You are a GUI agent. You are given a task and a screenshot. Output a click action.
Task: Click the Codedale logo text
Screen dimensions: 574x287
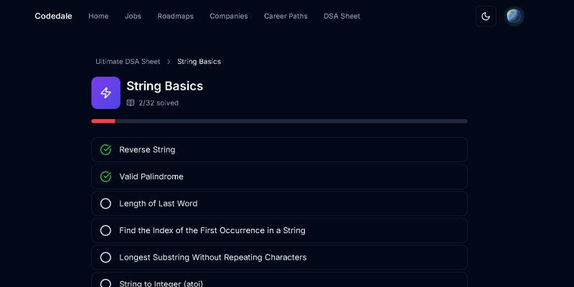[x=53, y=16]
